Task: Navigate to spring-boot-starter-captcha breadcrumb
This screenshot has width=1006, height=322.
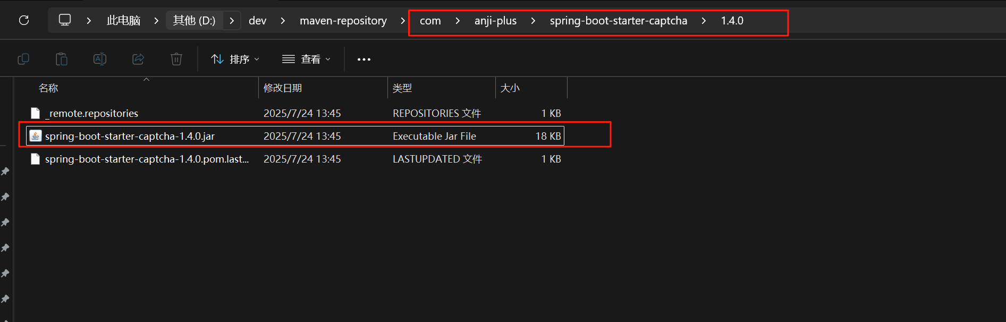Action: coord(619,21)
